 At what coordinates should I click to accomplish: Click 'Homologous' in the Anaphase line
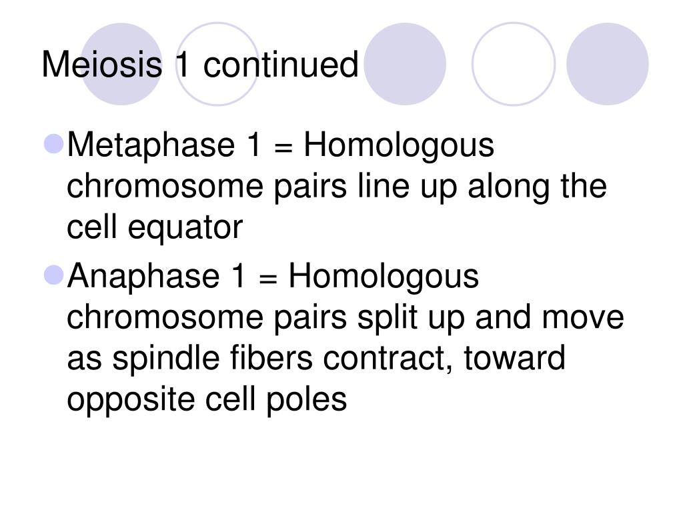[x=384, y=277]
